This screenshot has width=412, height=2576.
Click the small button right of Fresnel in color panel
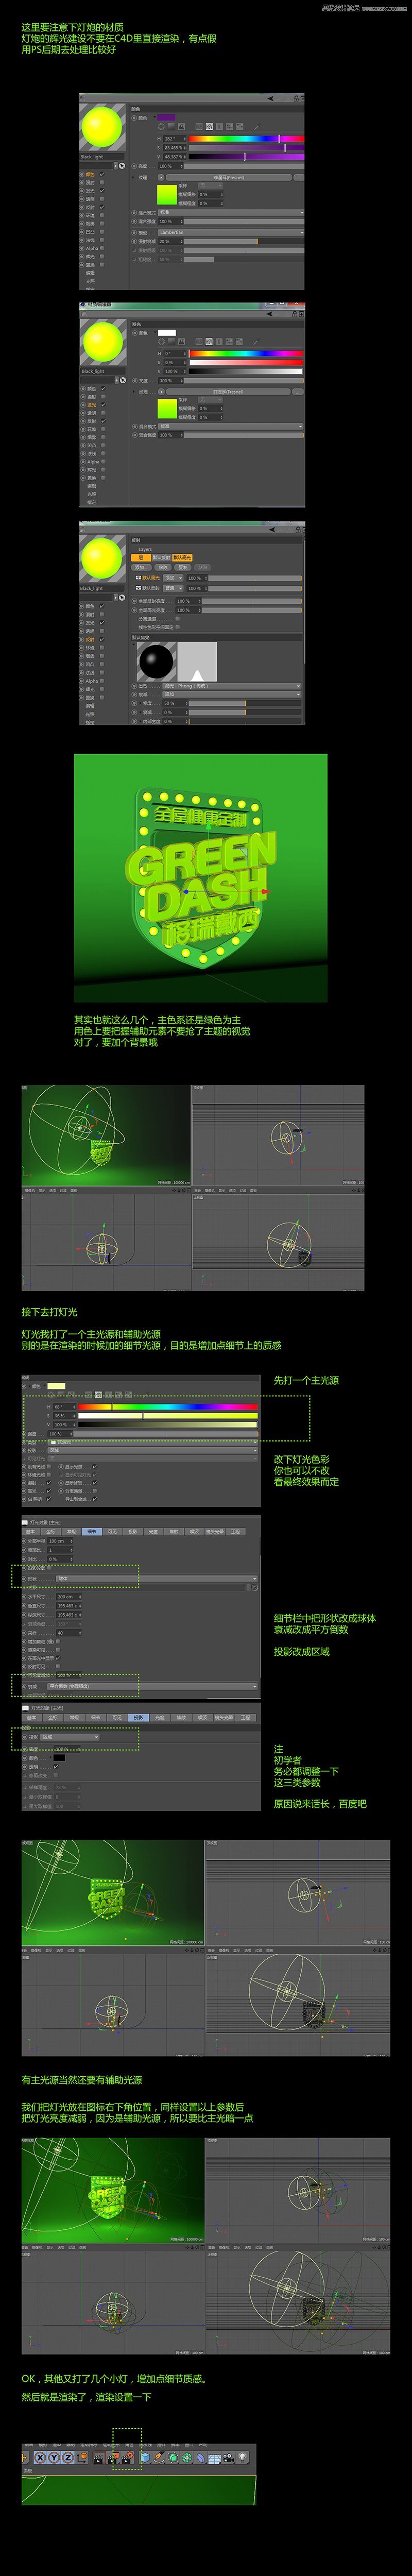coord(299,177)
